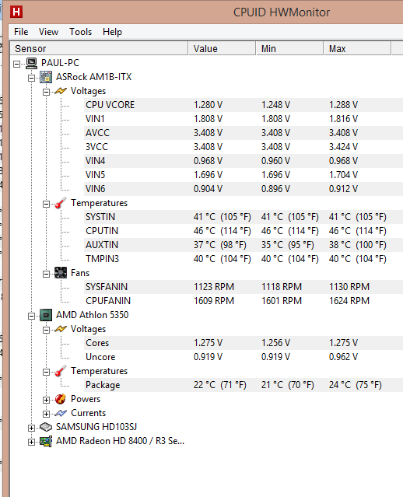Screen dimensions: 403x497
Task: Collapse the ASRock Voltages group
Action: point(47,92)
